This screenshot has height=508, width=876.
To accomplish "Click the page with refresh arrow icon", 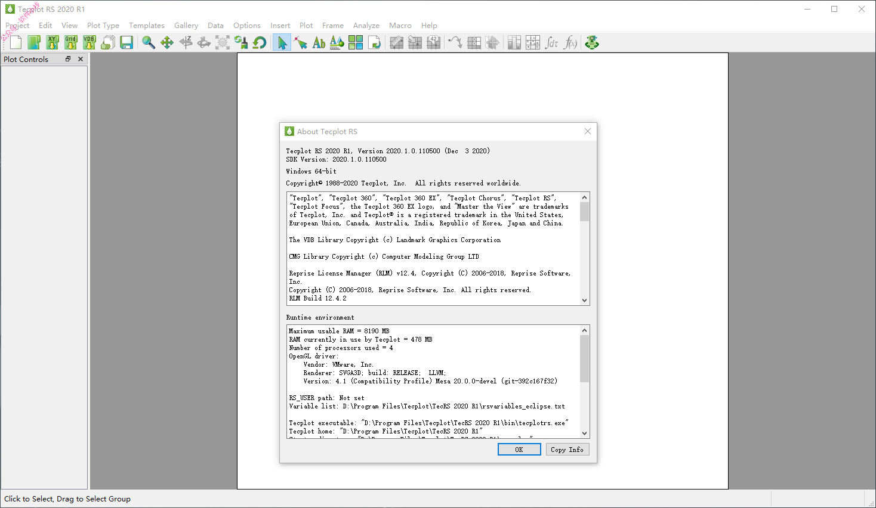I will (x=374, y=42).
